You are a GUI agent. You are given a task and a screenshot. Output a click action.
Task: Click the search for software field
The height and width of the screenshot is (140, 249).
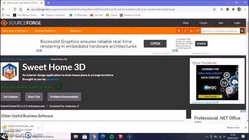(221, 31)
